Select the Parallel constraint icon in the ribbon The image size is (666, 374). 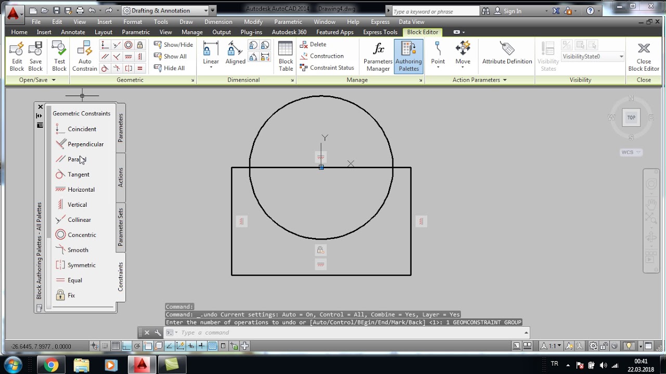point(105,57)
